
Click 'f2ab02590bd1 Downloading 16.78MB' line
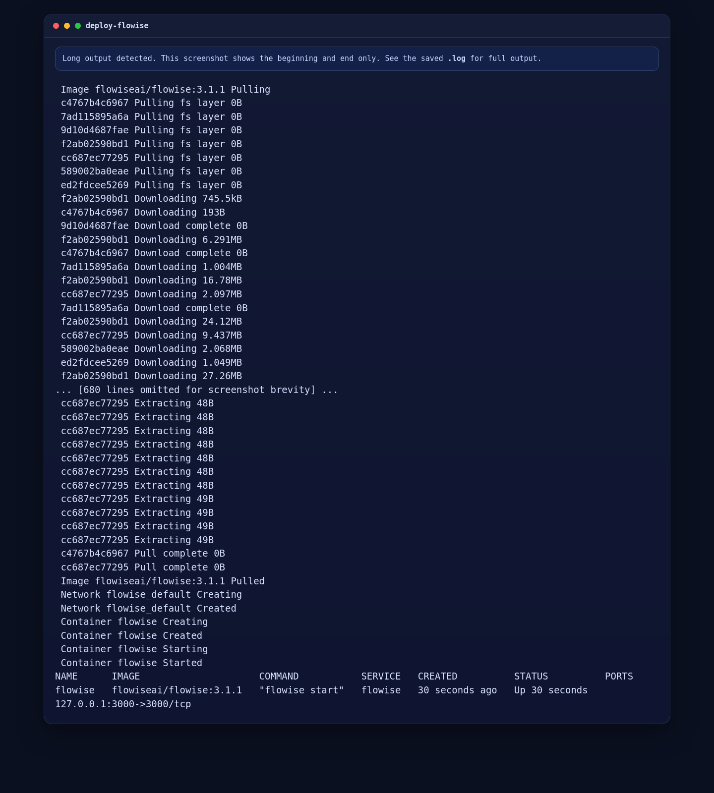tap(151, 281)
